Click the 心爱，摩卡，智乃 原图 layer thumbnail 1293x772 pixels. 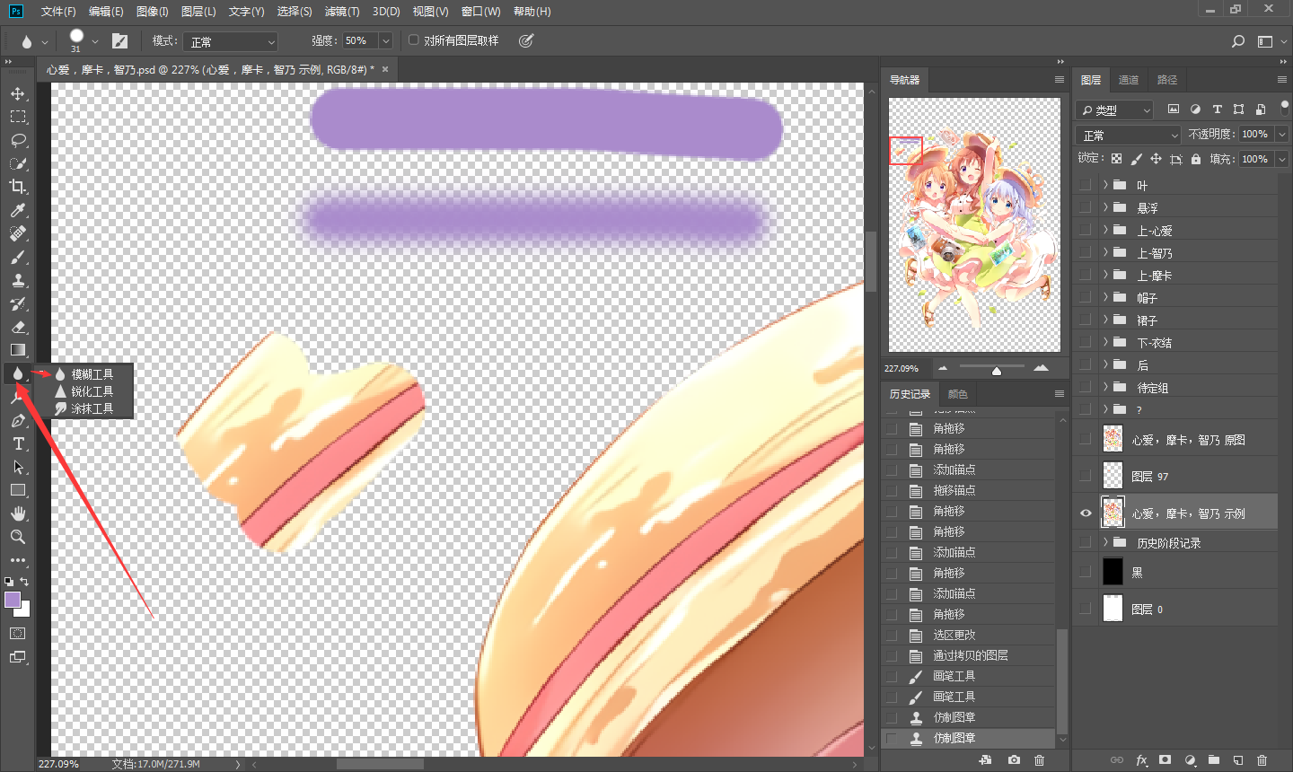click(1113, 439)
